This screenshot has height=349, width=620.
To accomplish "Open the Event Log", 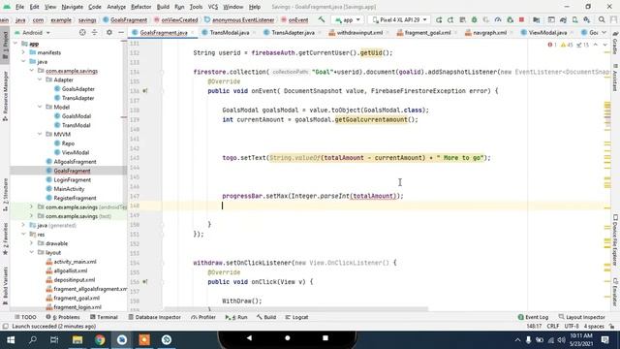I will click(533, 317).
